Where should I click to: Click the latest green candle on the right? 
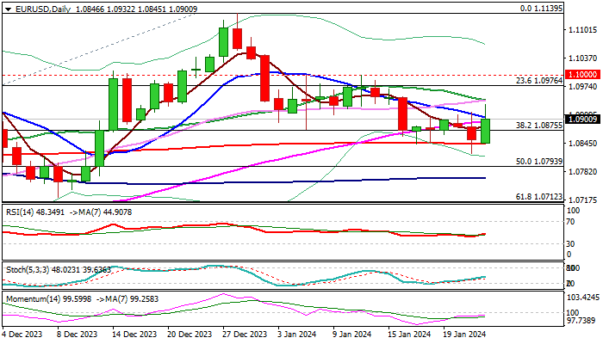485,131
